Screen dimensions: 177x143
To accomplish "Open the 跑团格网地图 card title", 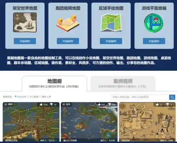I will tap(68, 8).
